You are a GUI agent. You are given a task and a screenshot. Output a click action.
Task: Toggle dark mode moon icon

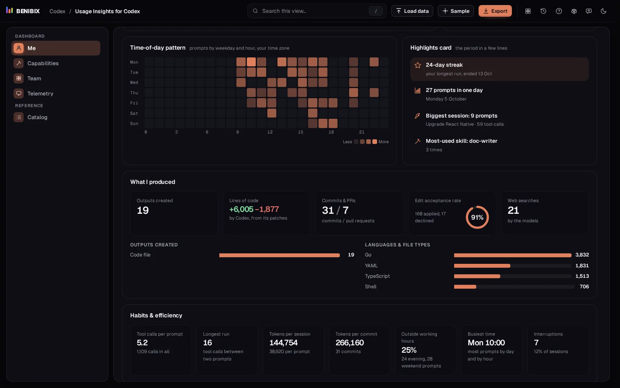tap(603, 11)
